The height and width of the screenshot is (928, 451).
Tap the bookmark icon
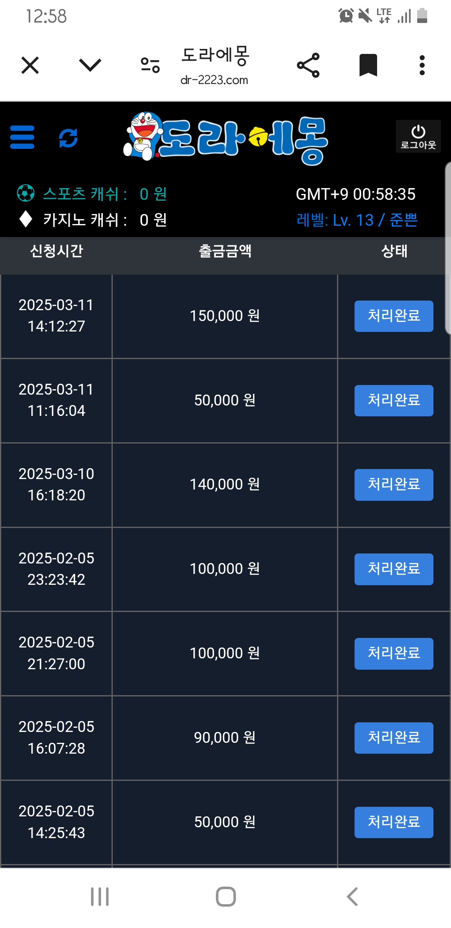[x=368, y=65]
